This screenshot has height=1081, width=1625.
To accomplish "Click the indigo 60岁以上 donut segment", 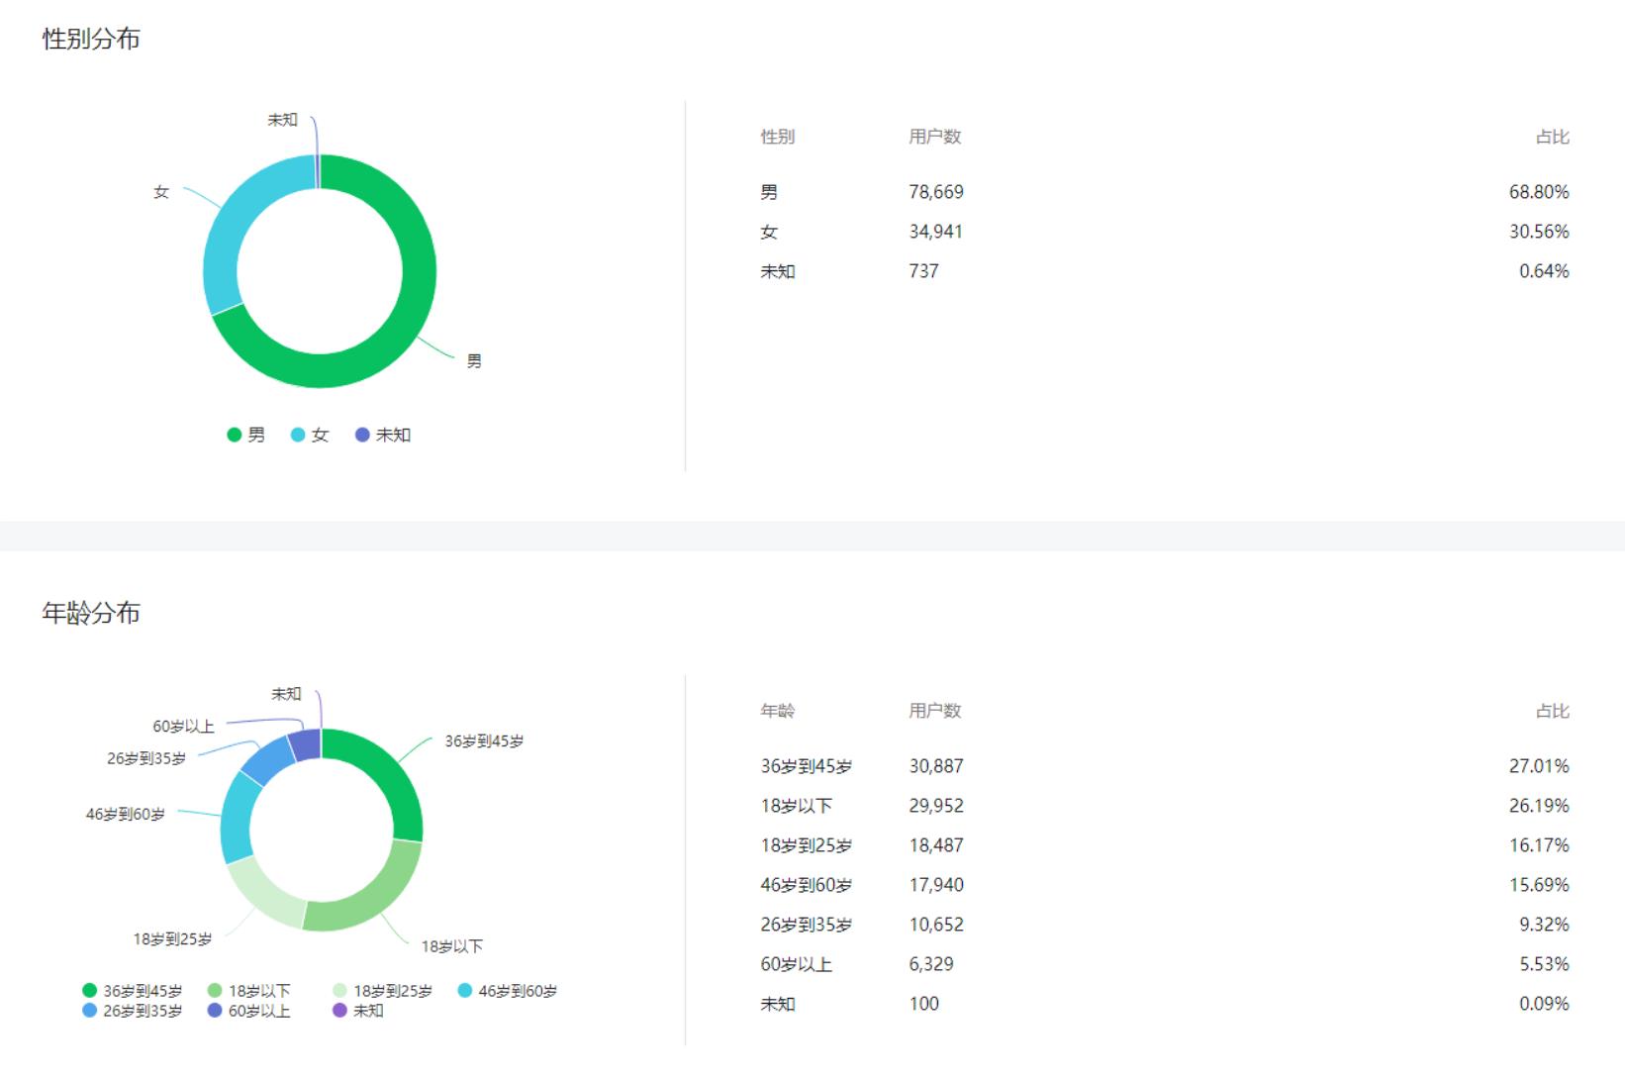I will [x=306, y=745].
